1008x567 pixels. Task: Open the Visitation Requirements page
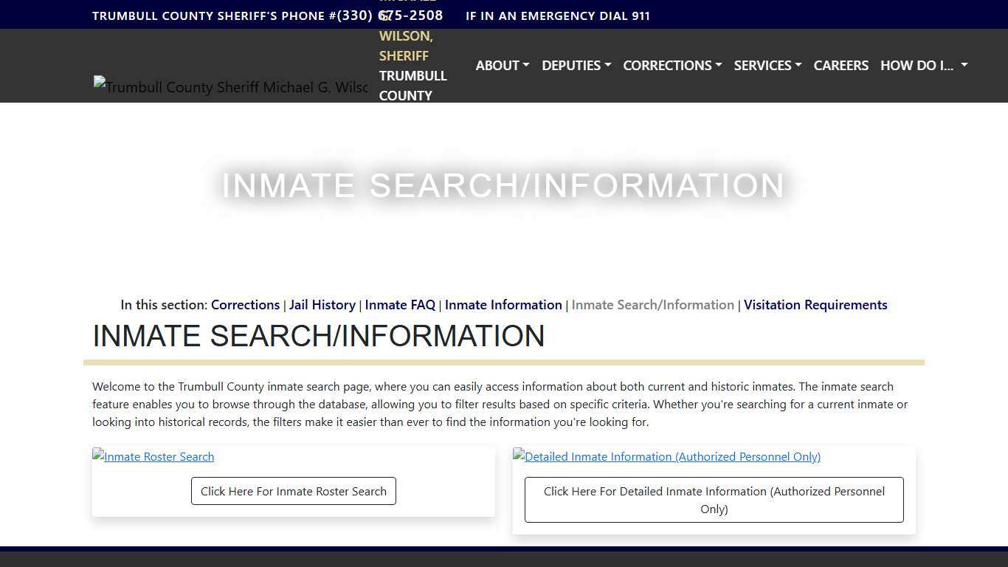815,304
